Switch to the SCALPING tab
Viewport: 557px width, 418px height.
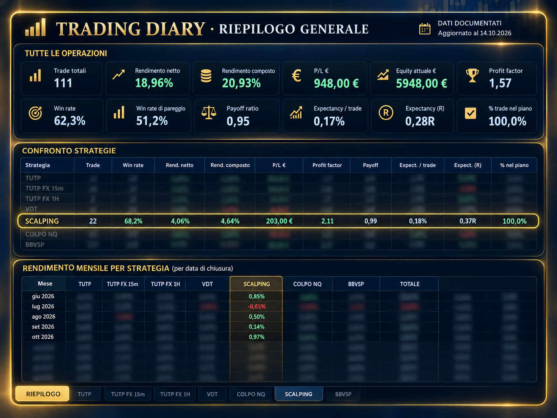coord(299,394)
